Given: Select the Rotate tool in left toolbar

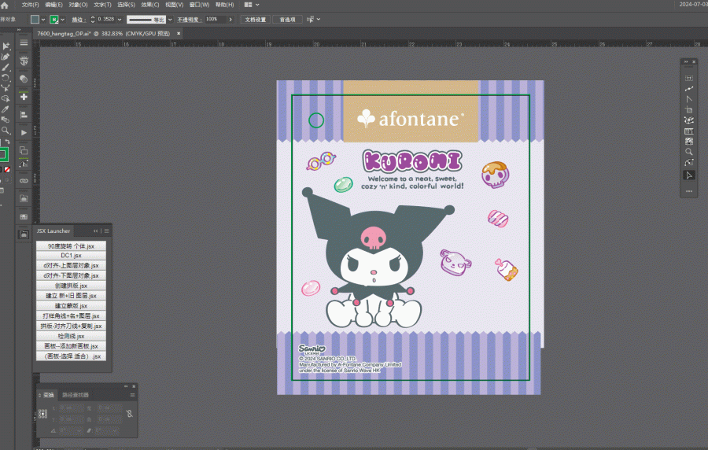Looking at the screenshot, I should pos(6,78).
